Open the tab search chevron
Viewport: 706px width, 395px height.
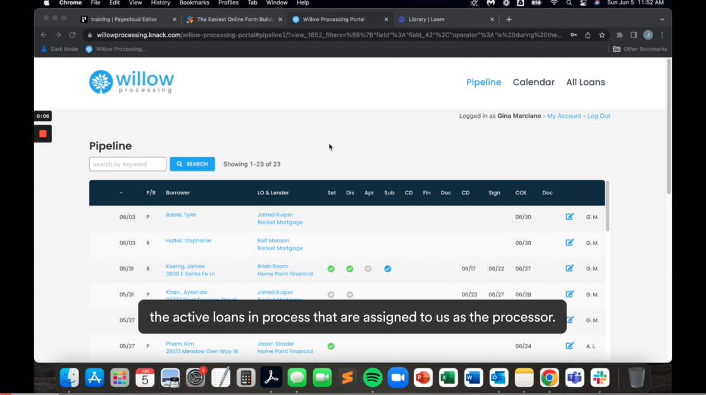[x=662, y=19]
